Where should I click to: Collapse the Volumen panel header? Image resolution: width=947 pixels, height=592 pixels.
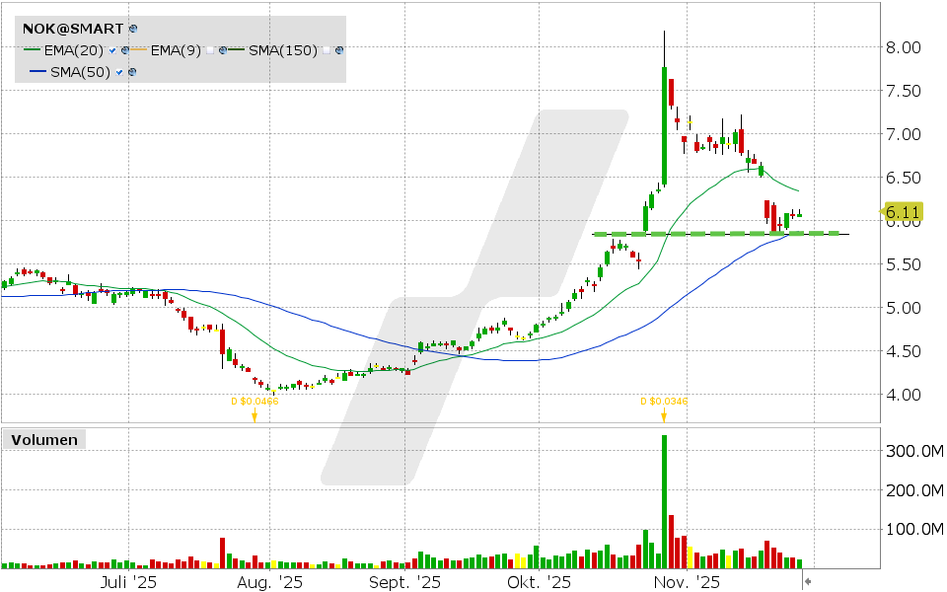(x=43, y=440)
